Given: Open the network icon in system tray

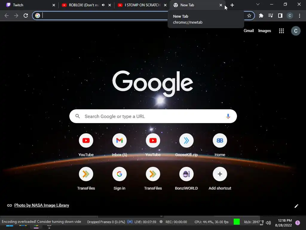Looking at the screenshot, I should point(261,223).
